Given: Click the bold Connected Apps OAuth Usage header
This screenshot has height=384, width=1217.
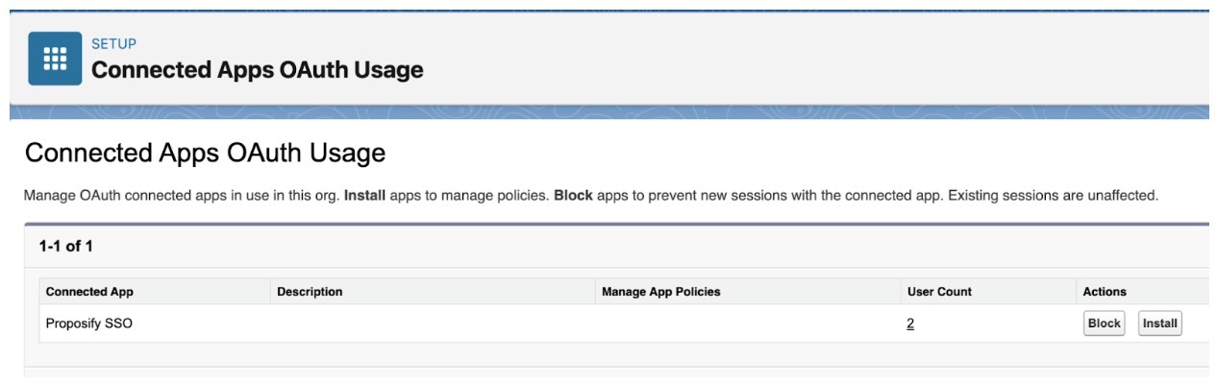Looking at the screenshot, I should tap(257, 70).
